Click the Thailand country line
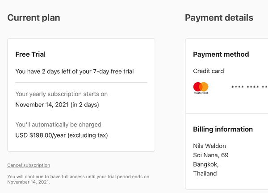This screenshot has height=193, width=268. pyautogui.click(x=205, y=173)
